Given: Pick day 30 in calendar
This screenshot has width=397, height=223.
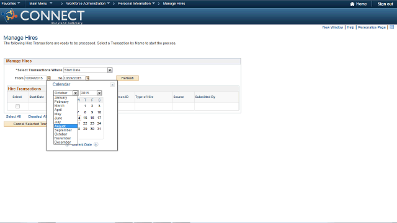Looking at the screenshot, I should click(x=92, y=129).
